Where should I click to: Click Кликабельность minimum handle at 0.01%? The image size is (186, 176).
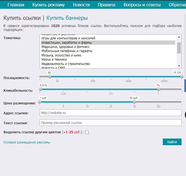pos(41,89)
